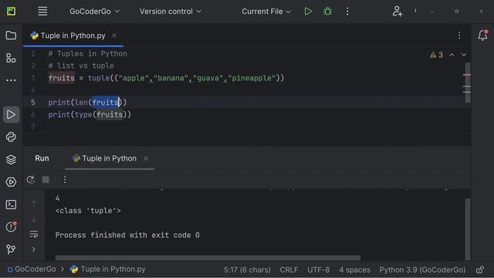Toggle the Run tool window in sidebar
The image size is (494, 278).
[11, 114]
